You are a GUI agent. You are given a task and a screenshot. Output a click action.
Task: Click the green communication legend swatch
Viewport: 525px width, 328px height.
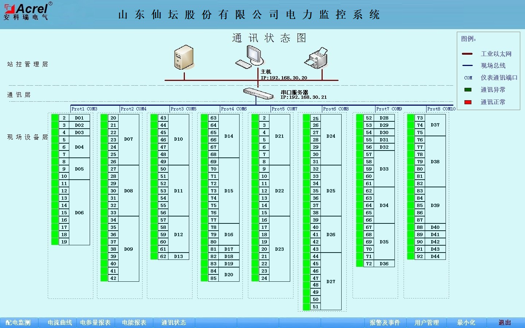click(468, 90)
